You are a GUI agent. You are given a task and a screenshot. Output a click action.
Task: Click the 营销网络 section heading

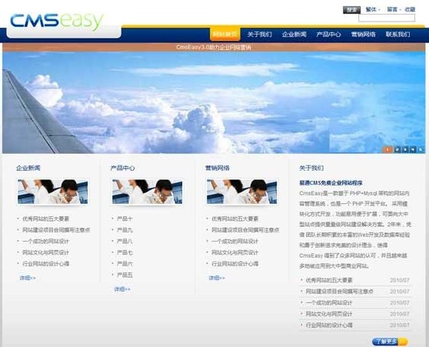point(218,168)
